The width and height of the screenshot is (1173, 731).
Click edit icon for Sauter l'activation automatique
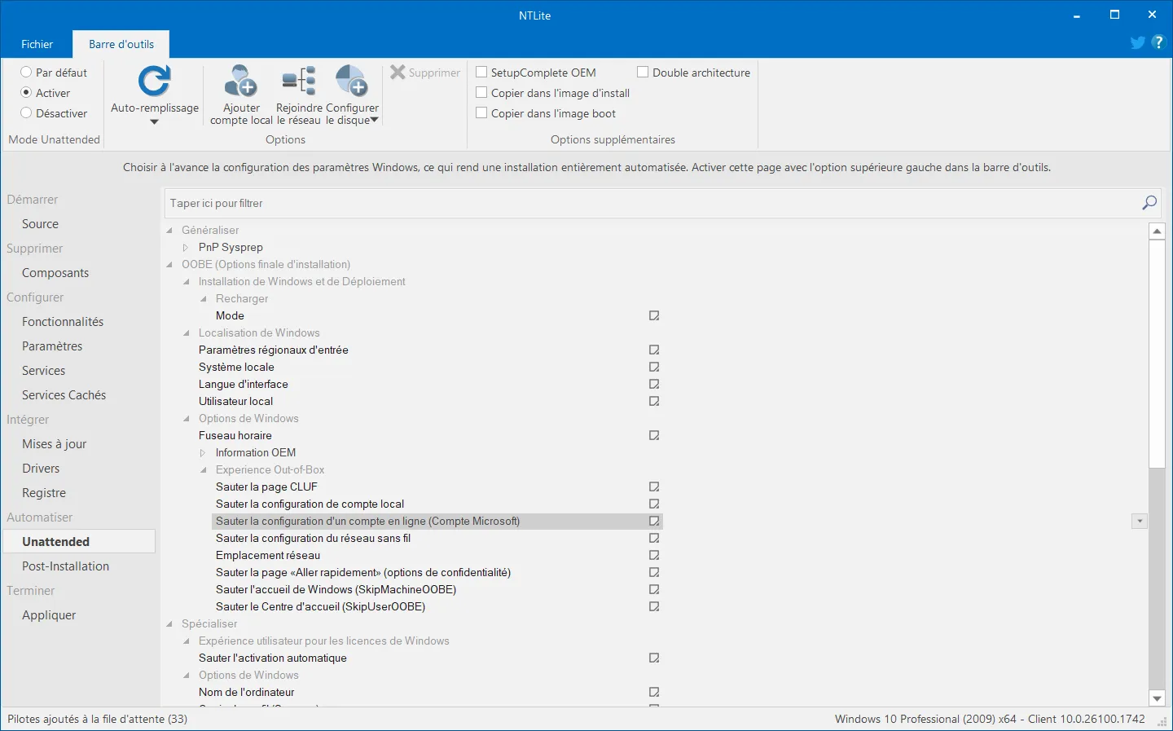tap(654, 658)
